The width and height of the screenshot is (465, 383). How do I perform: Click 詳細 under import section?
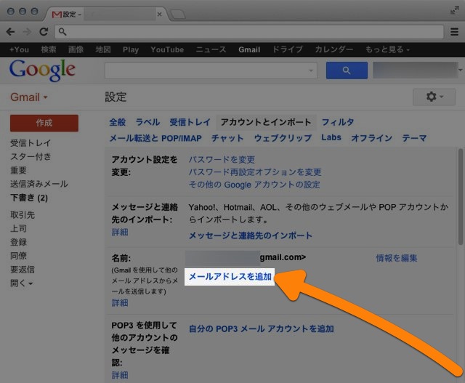(120, 232)
